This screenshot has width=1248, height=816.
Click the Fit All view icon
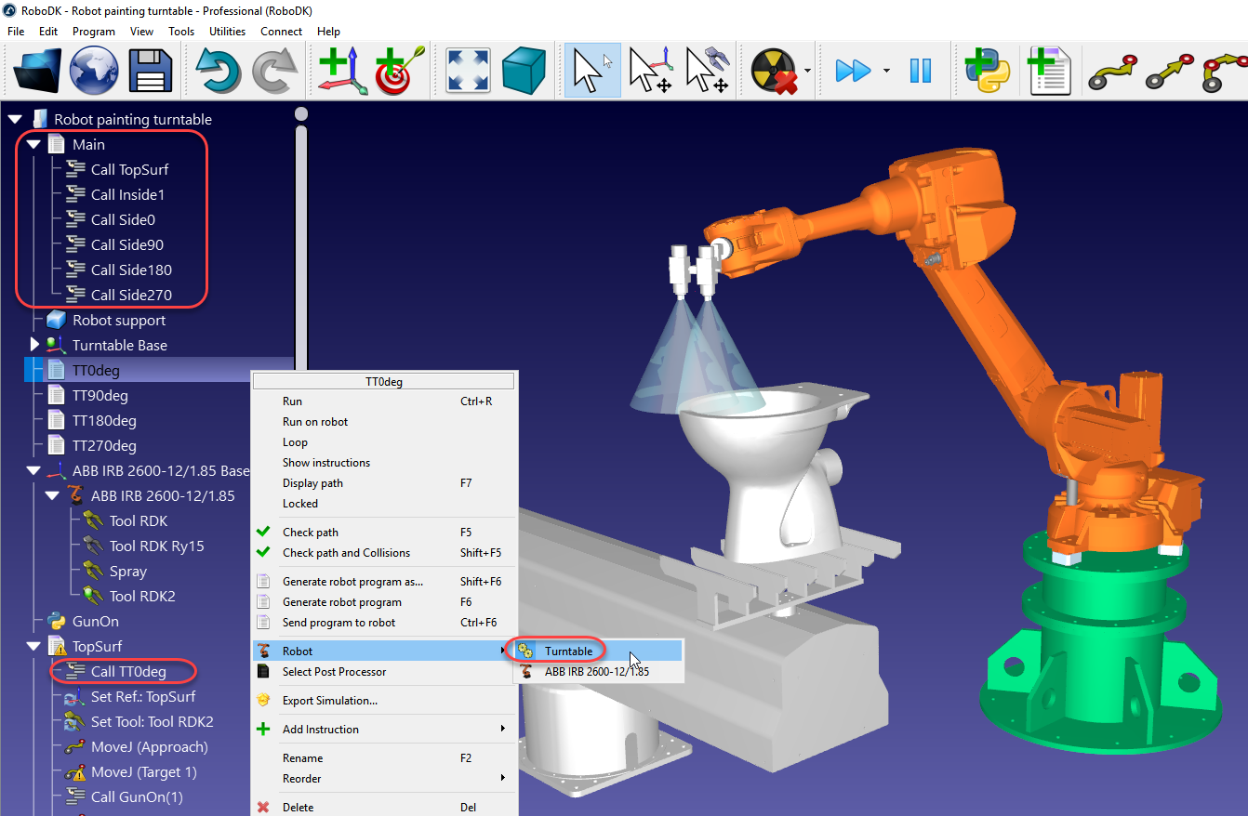[469, 71]
